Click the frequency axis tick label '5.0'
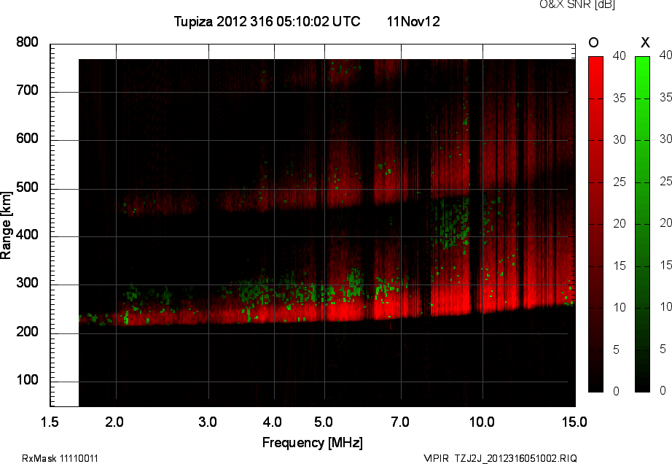Screen dimensions: 672x464 323,422
